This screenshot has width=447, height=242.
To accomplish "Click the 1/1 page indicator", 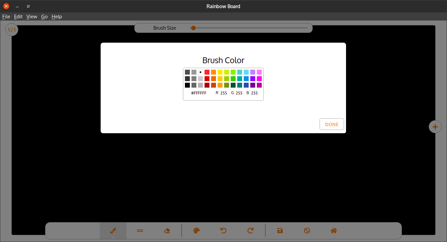I will 12,30.
